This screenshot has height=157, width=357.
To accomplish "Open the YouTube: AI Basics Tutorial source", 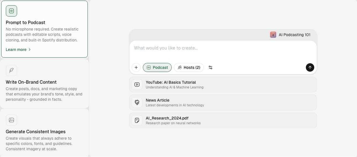I will point(223,85).
